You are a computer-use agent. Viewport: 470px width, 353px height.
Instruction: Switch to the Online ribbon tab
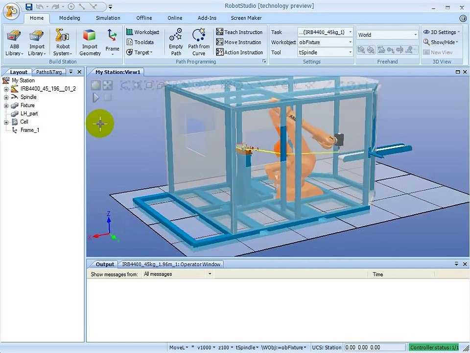coord(175,18)
